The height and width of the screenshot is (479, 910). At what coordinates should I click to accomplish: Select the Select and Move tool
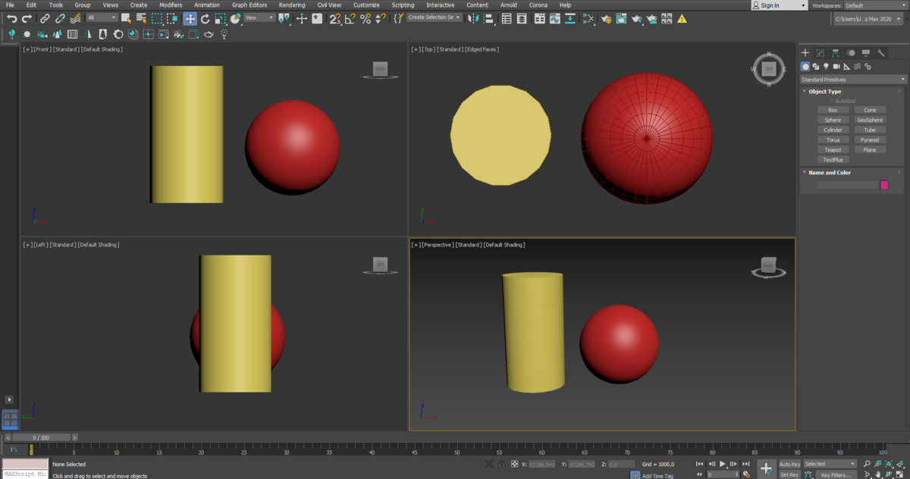(190, 19)
